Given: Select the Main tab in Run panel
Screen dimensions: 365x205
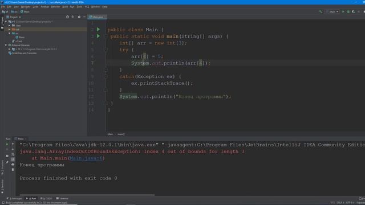Looking at the screenshot, I should (x=21, y=139).
